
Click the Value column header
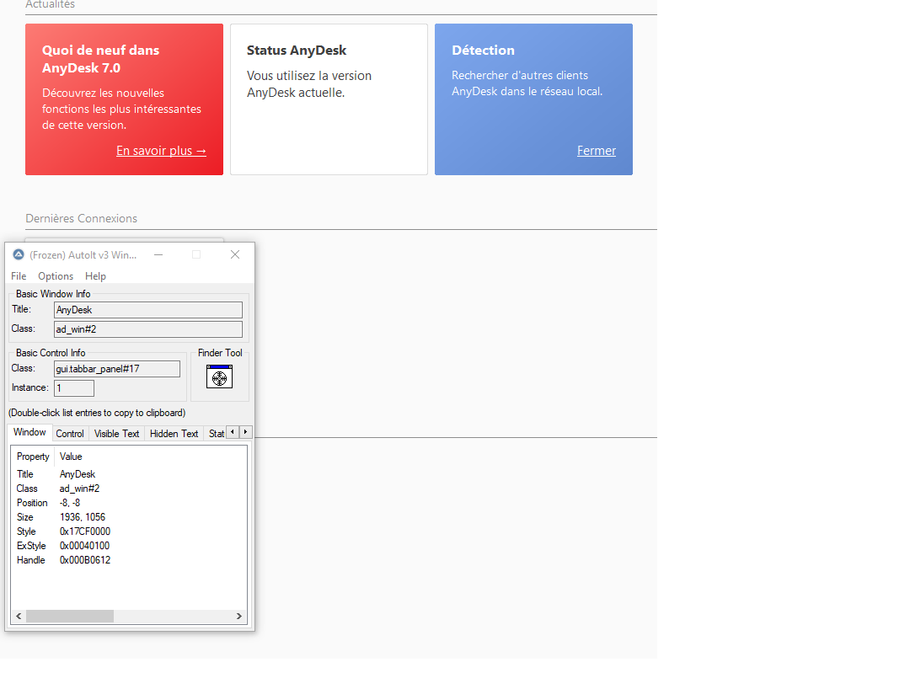pos(71,457)
